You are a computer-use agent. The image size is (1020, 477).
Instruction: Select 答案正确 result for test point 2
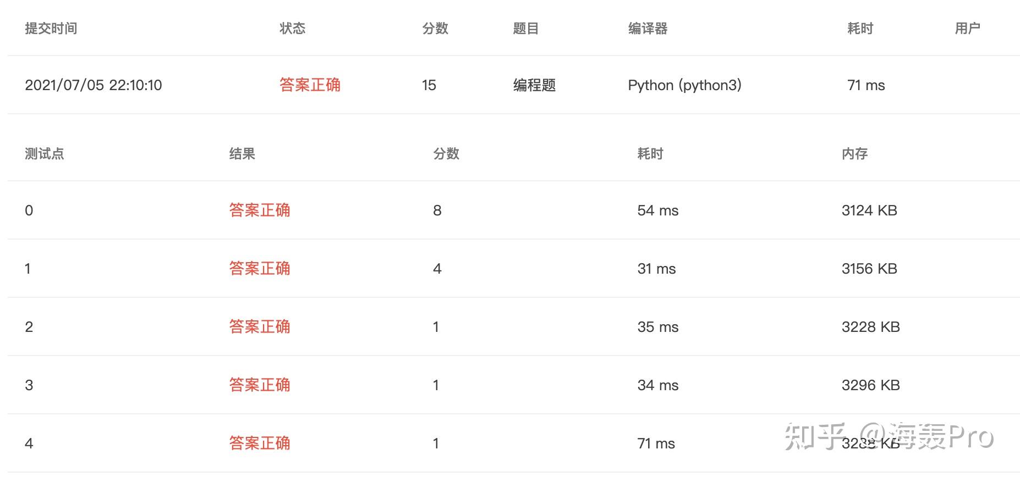point(260,327)
